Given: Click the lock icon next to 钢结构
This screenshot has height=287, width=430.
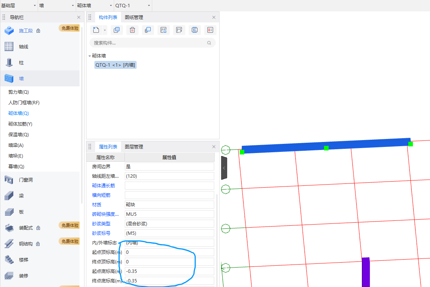Looking at the screenshot, I should 38,244.
